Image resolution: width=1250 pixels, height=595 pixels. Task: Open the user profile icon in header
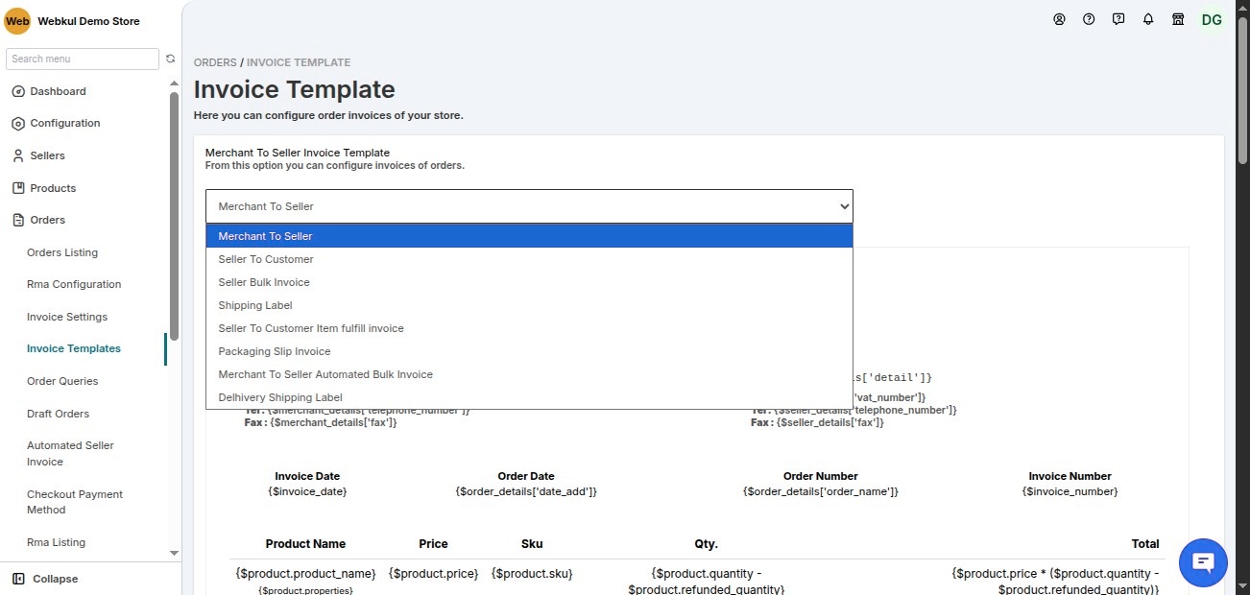(1059, 19)
